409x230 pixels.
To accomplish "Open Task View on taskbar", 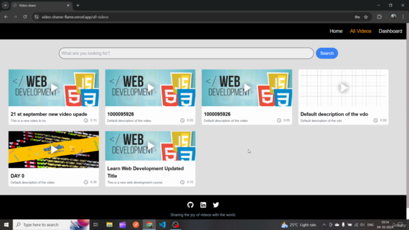I will coord(96,224).
